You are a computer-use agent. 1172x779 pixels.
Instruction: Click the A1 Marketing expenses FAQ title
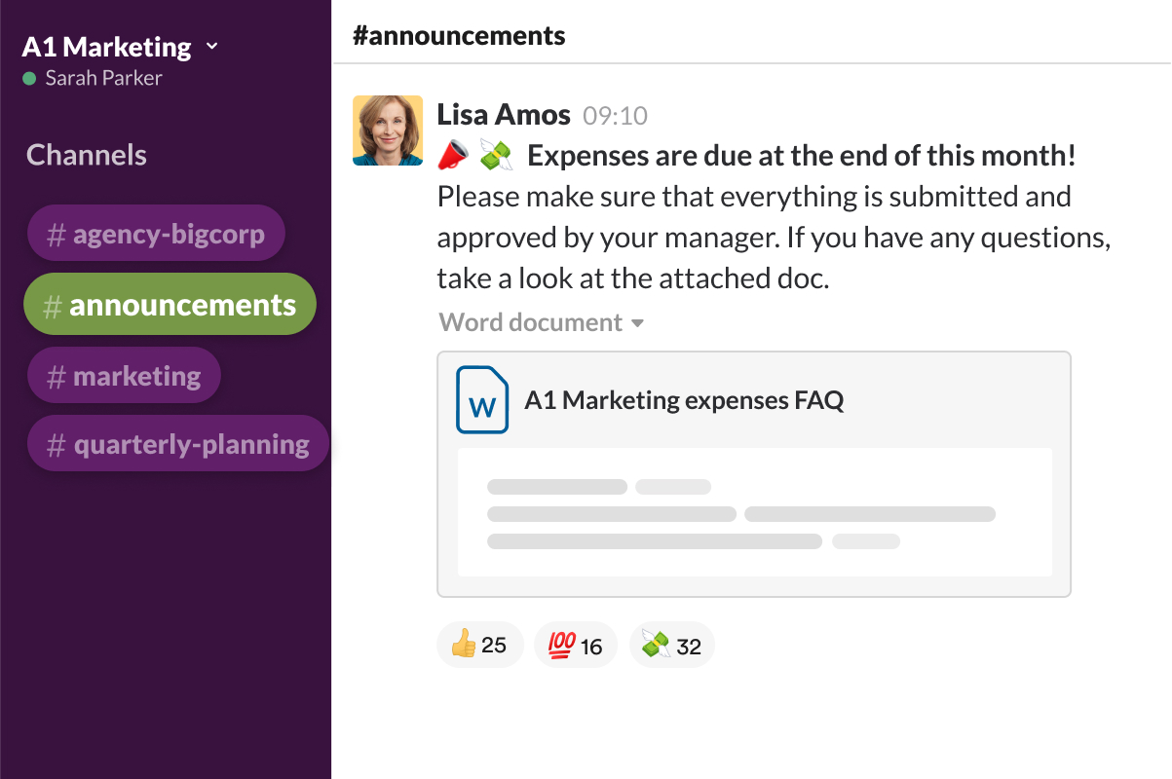[x=684, y=400]
